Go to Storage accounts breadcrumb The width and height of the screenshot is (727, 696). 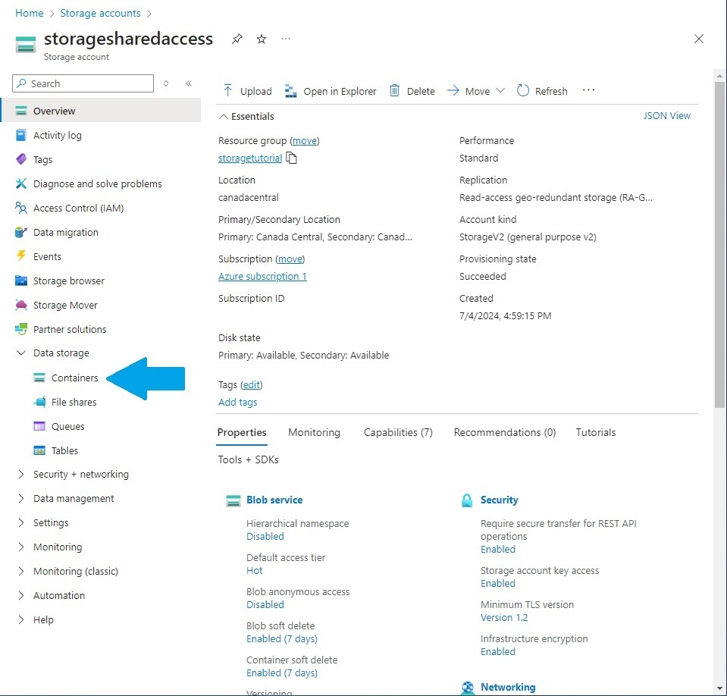pos(100,13)
